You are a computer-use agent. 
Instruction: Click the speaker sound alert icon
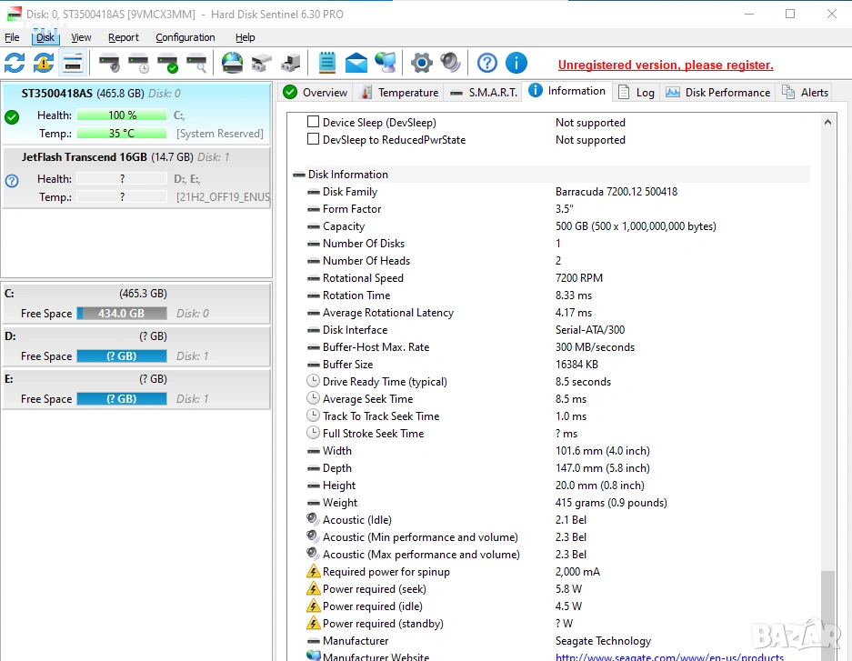[x=450, y=63]
